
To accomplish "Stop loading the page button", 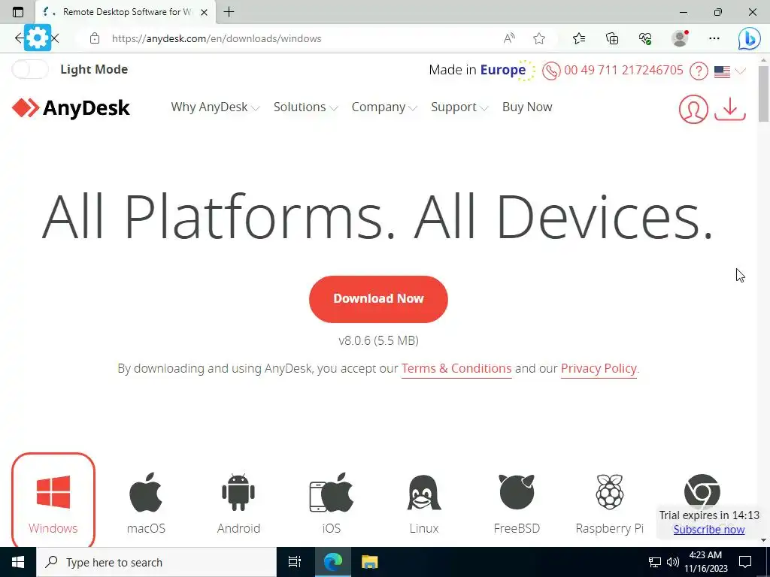I will (x=55, y=38).
